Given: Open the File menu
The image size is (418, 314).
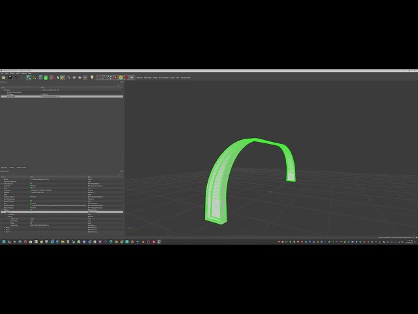Looking at the screenshot, I should 2,73.
